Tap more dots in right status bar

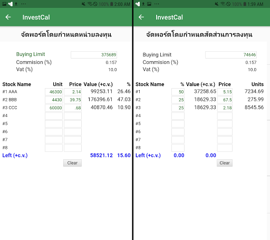click(x=157, y=4)
